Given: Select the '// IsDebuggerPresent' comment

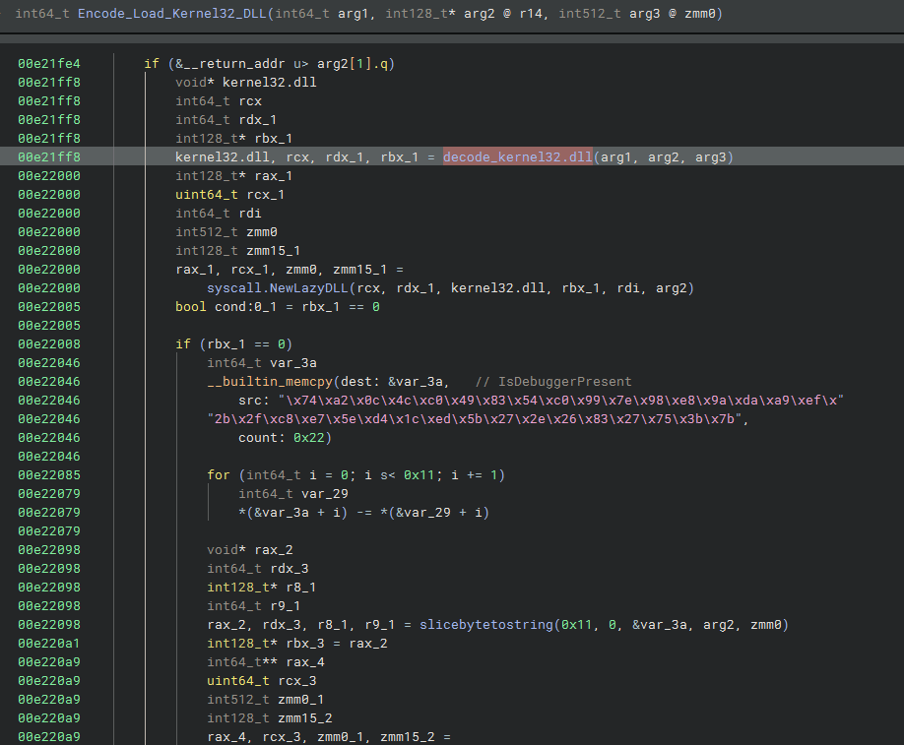Looking at the screenshot, I should [553, 381].
